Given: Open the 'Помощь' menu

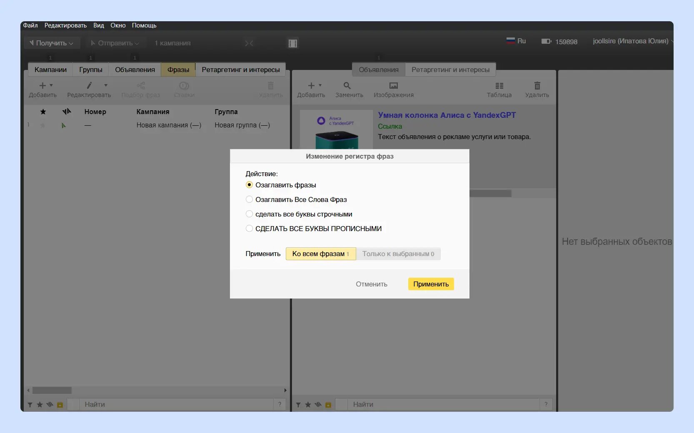Looking at the screenshot, I should (144, 25).
